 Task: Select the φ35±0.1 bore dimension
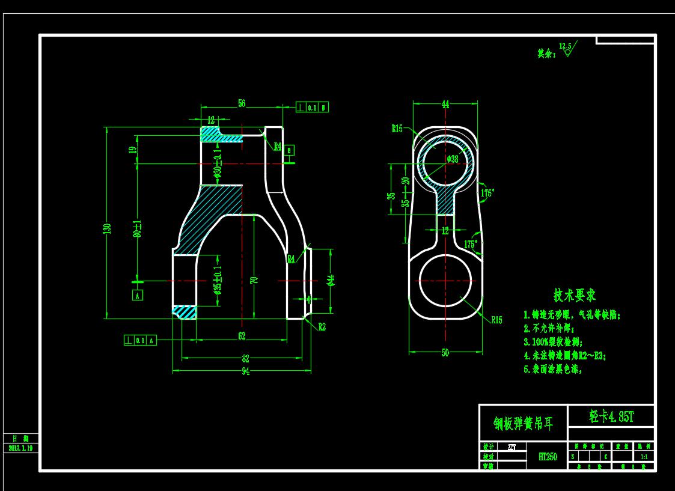(218, 281)
